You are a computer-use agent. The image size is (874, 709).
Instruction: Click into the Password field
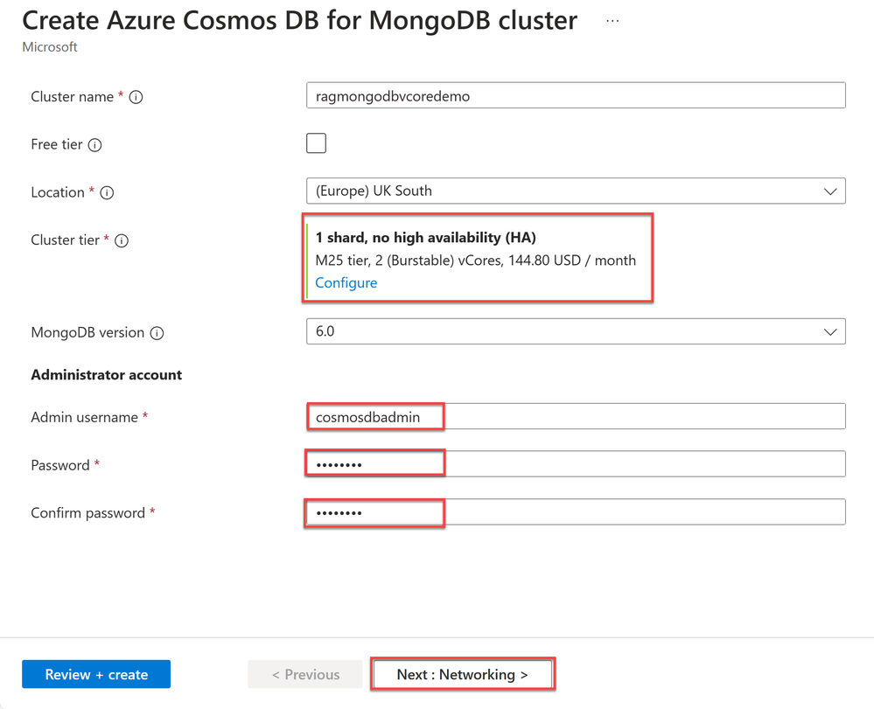(576, 464)
